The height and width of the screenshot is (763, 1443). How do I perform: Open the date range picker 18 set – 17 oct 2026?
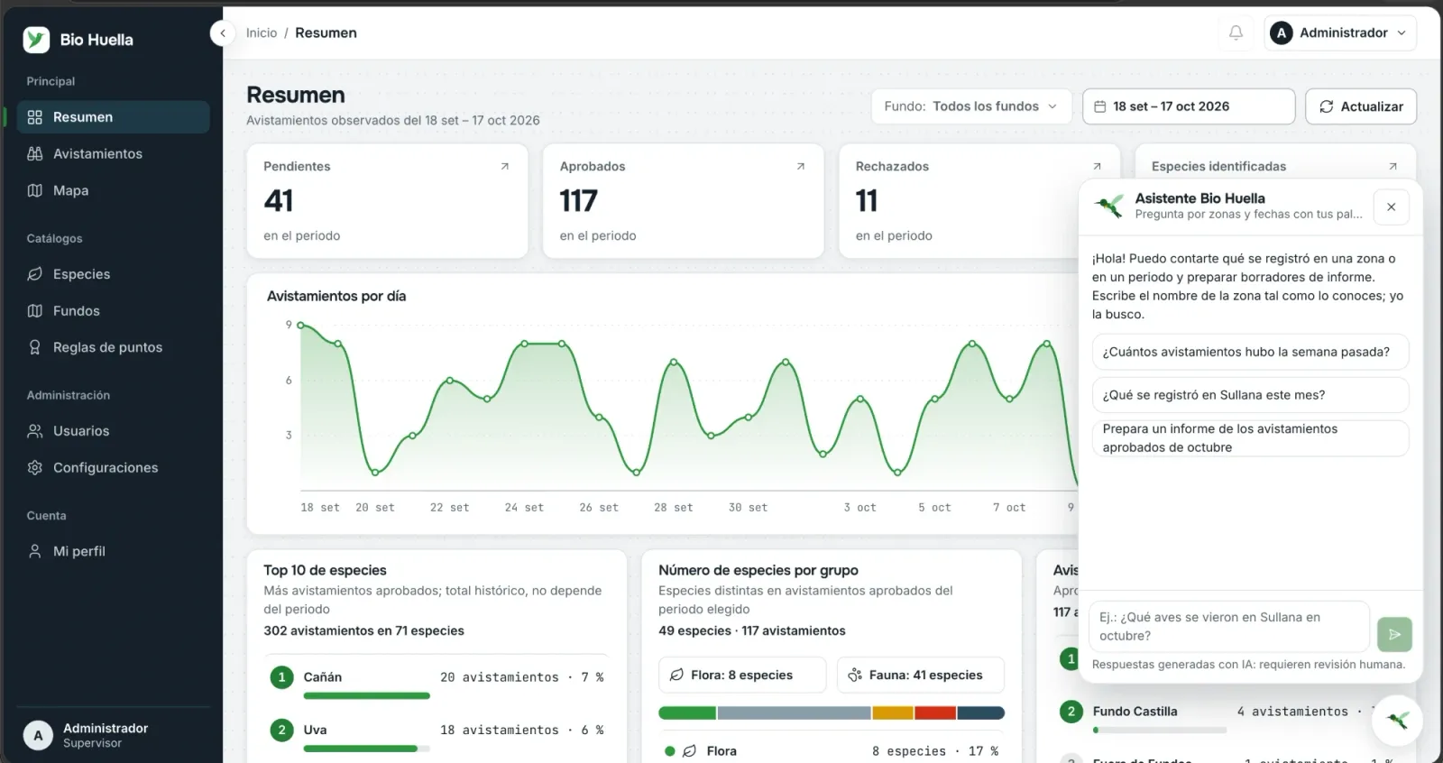[x=1189, y=106]
